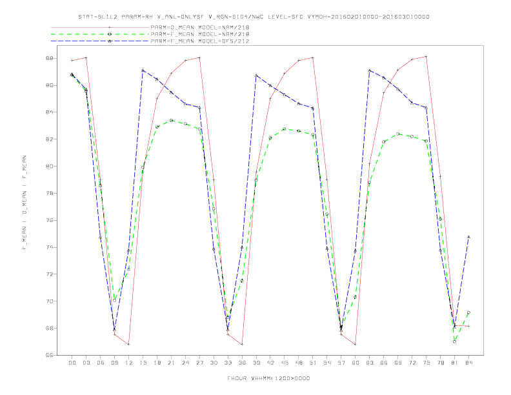Select the legend entry PARM=O_MEAN MODEL=NAM/218
The width and height of the screenshot is (511, 395).
point(200,27)
